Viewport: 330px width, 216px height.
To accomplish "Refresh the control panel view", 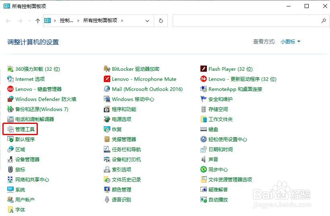I will 161,21.
